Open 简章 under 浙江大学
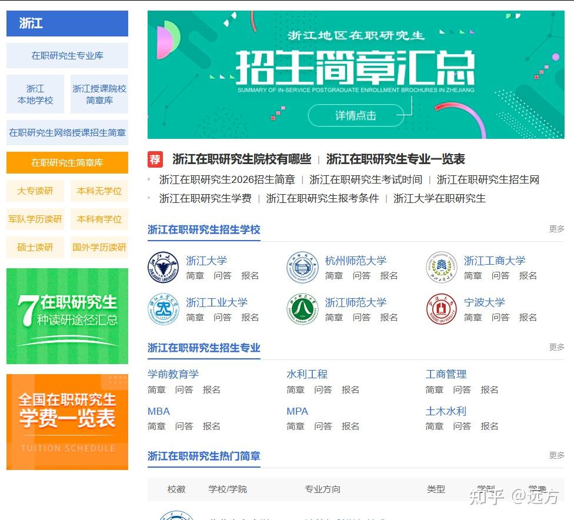The width and height of the screenshot is (574, 520). (195, 275)
